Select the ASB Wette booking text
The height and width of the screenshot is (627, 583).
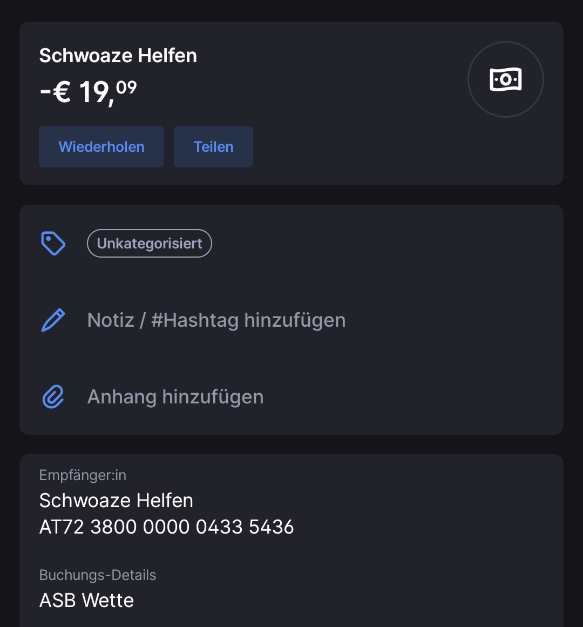tap(86, 600)
